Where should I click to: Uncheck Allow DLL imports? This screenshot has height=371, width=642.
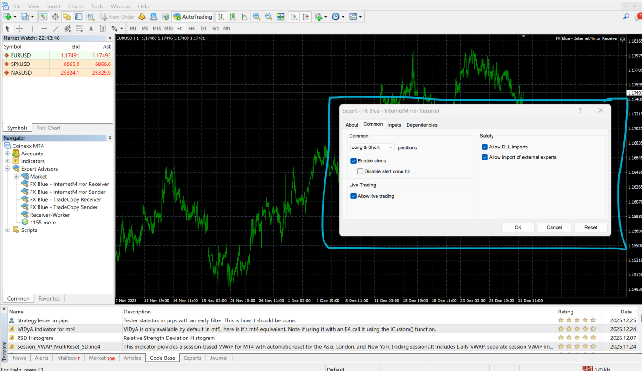(x=485, y=147)
